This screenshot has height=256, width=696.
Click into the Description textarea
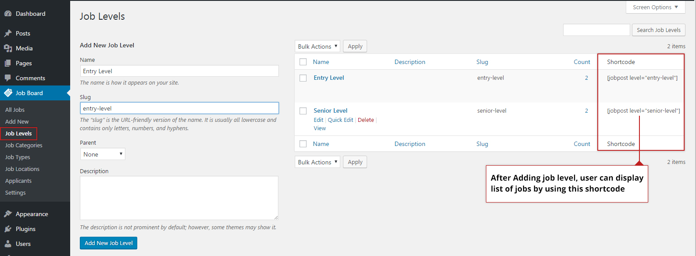tap(179, 198)
